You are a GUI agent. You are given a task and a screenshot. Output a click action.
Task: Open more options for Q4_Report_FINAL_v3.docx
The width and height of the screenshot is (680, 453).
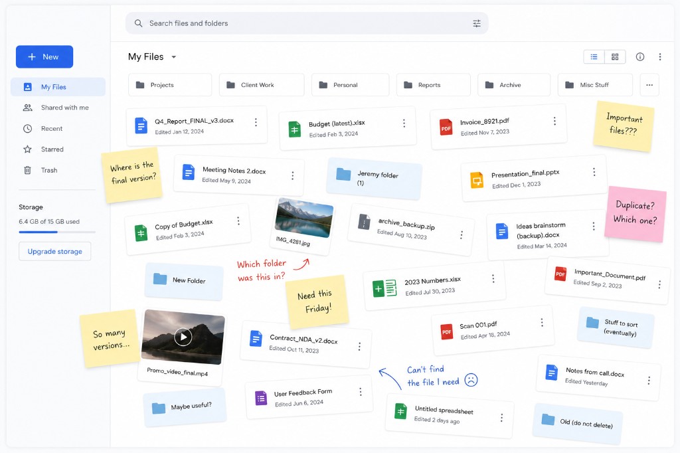[x=256, y=122]
